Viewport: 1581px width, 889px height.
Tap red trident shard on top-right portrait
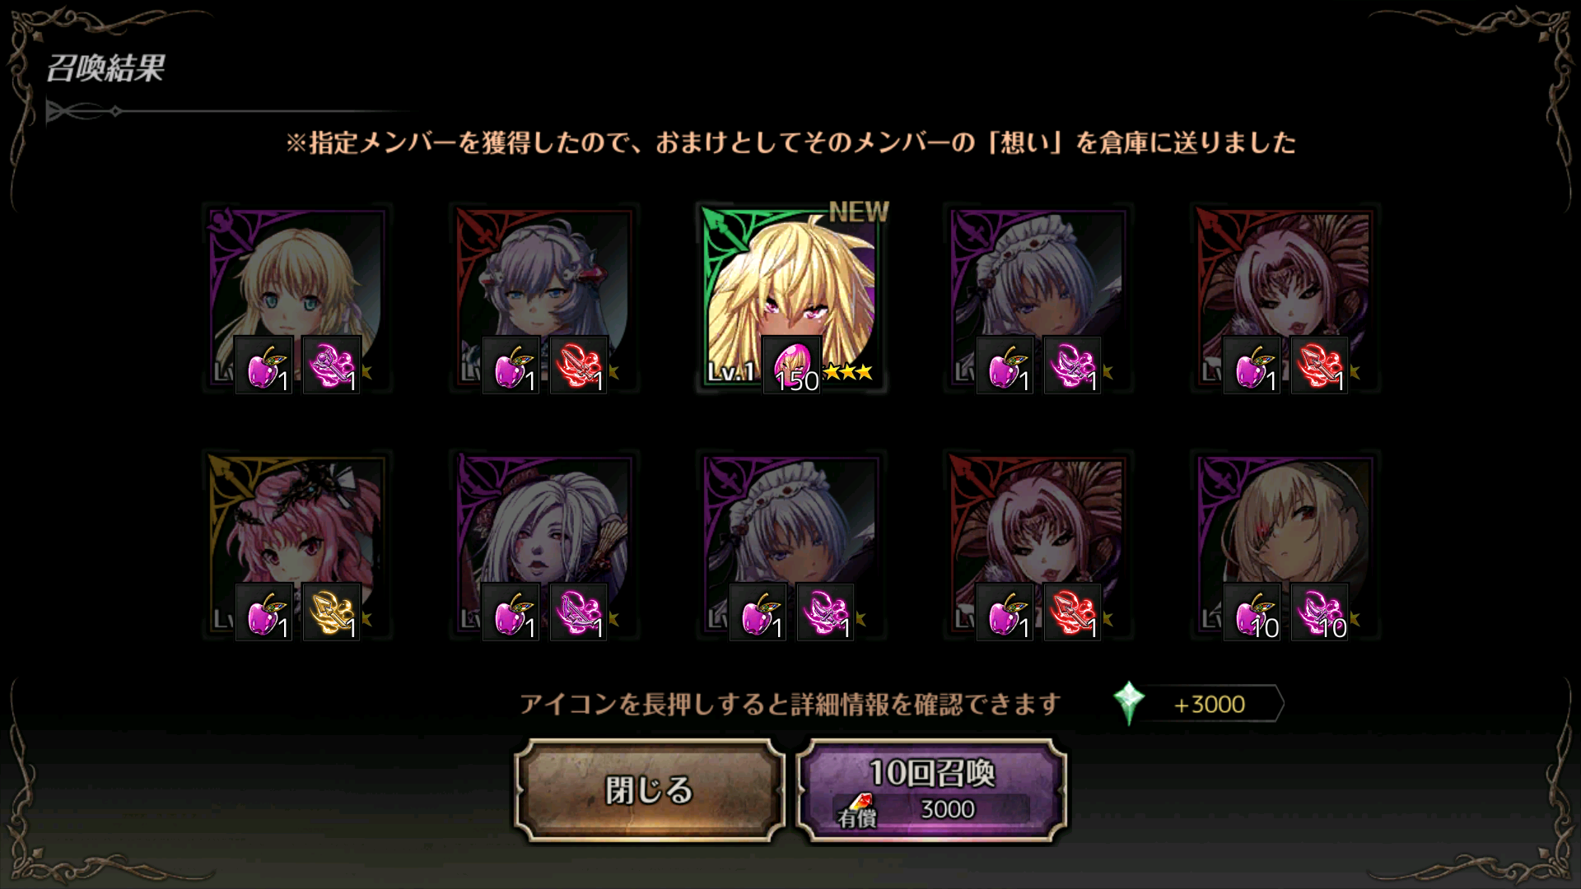1320,365
